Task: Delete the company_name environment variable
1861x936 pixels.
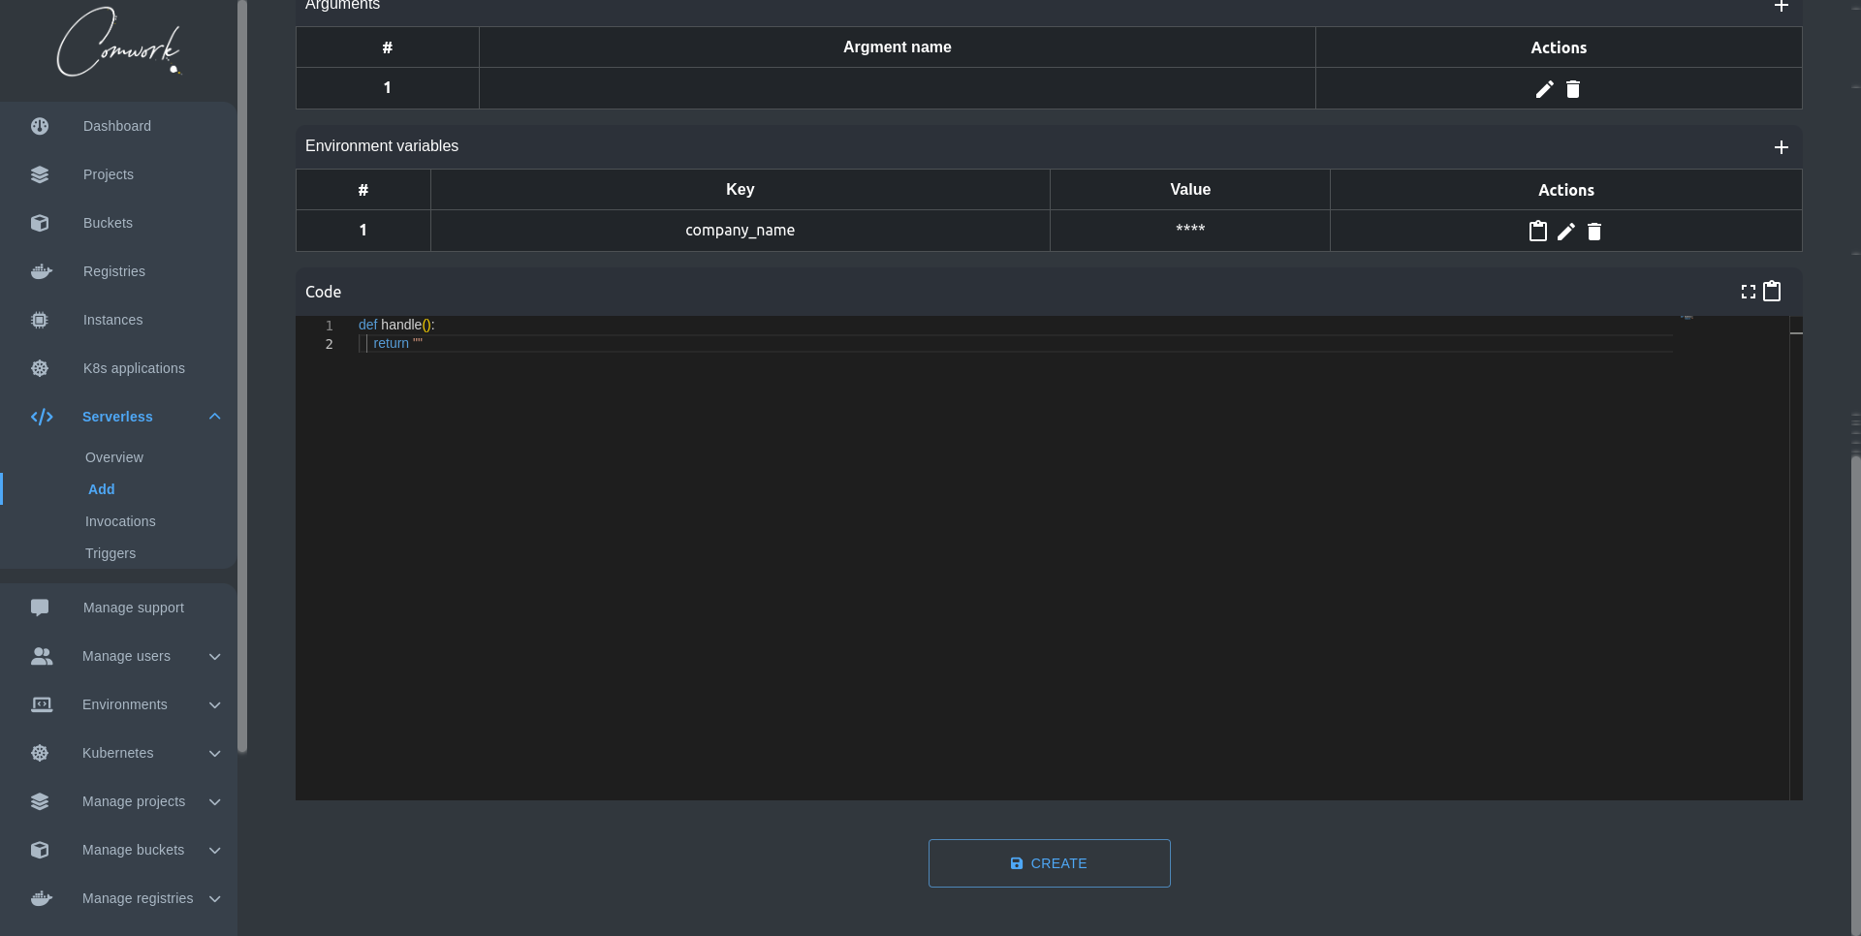Action: (x=1594, y=231)
